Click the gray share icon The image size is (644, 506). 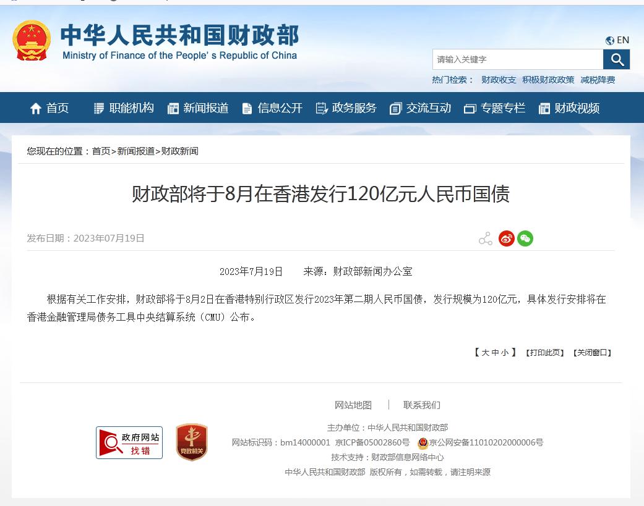(486, 239)
